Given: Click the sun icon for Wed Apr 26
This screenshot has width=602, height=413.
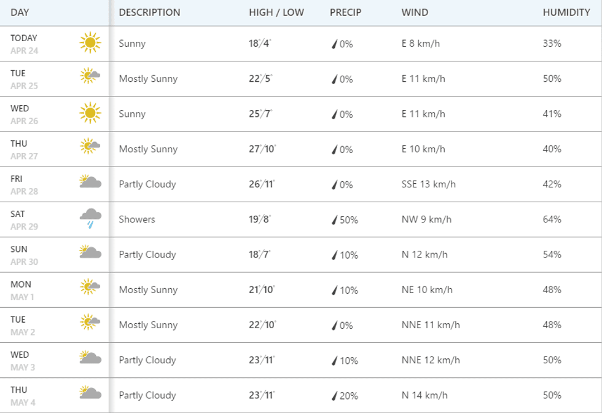Looking at the screenshot, I should coord(90,113).
